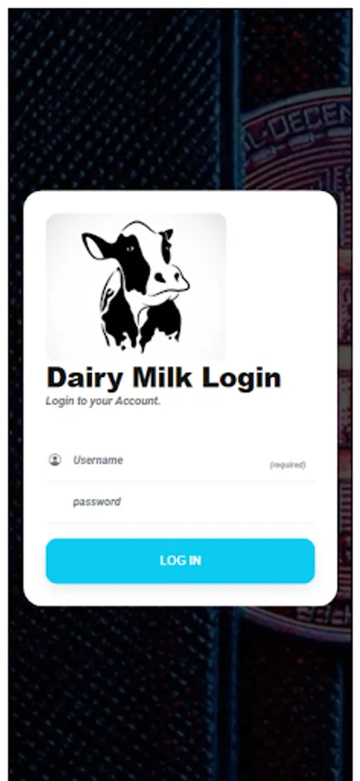The image size is (360, 781).
Task: Click the user avatar icon beside Username
Action: click(x=55, y=460)
